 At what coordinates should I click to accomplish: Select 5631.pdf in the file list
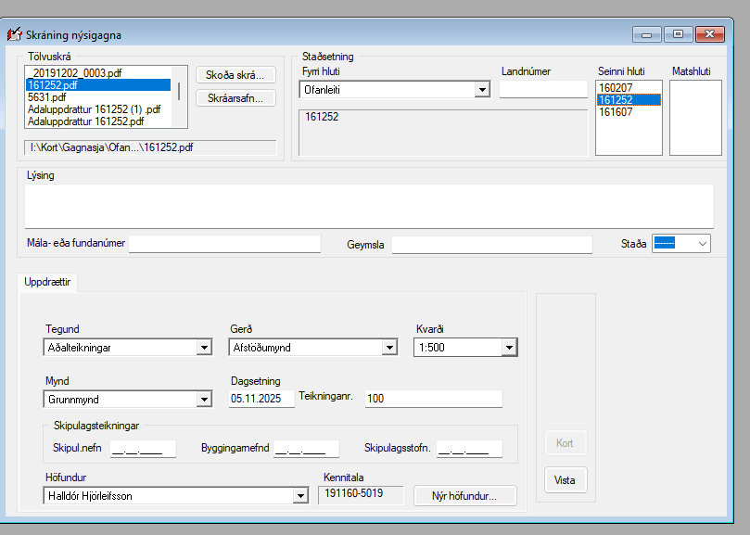pos(46,96)
